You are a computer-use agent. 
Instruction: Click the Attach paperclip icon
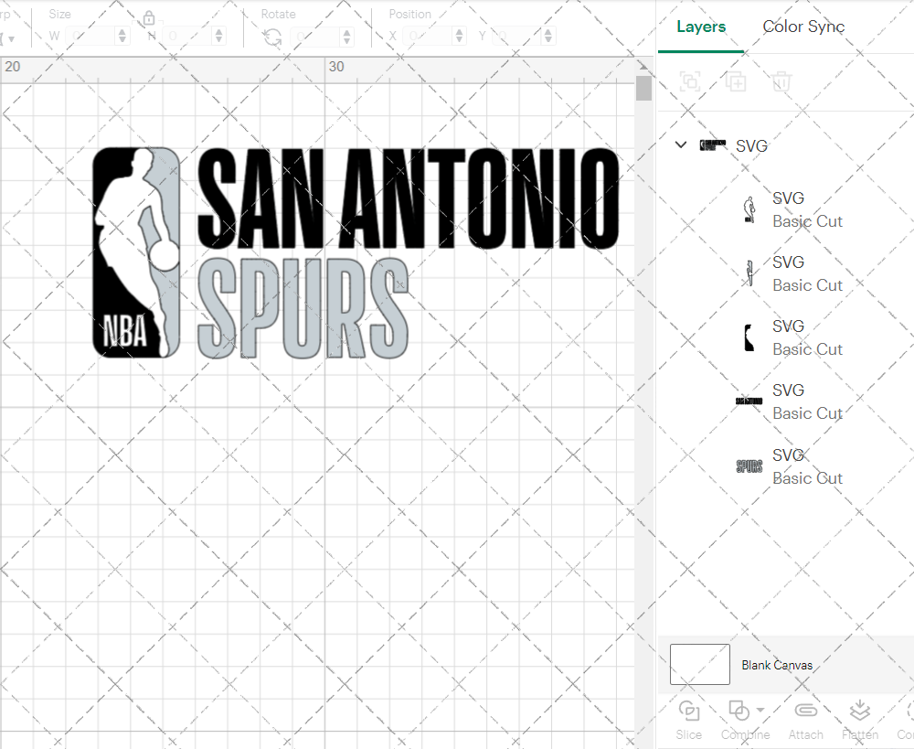click(x=805, y=711)
